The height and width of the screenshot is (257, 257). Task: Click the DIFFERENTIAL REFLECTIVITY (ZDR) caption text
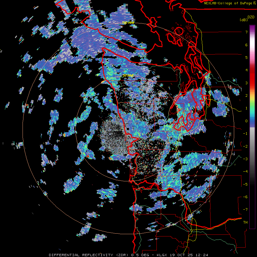point(89,255)
